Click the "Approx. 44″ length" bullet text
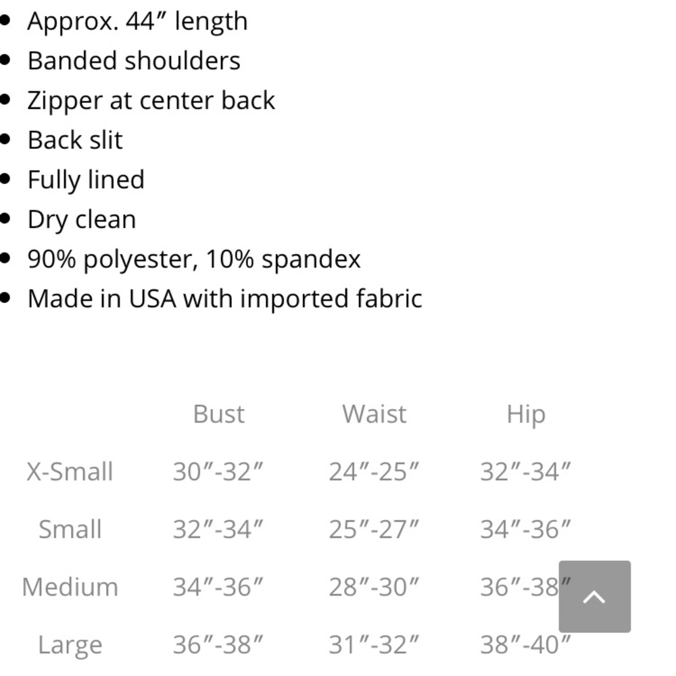 (x=137, y=21)
